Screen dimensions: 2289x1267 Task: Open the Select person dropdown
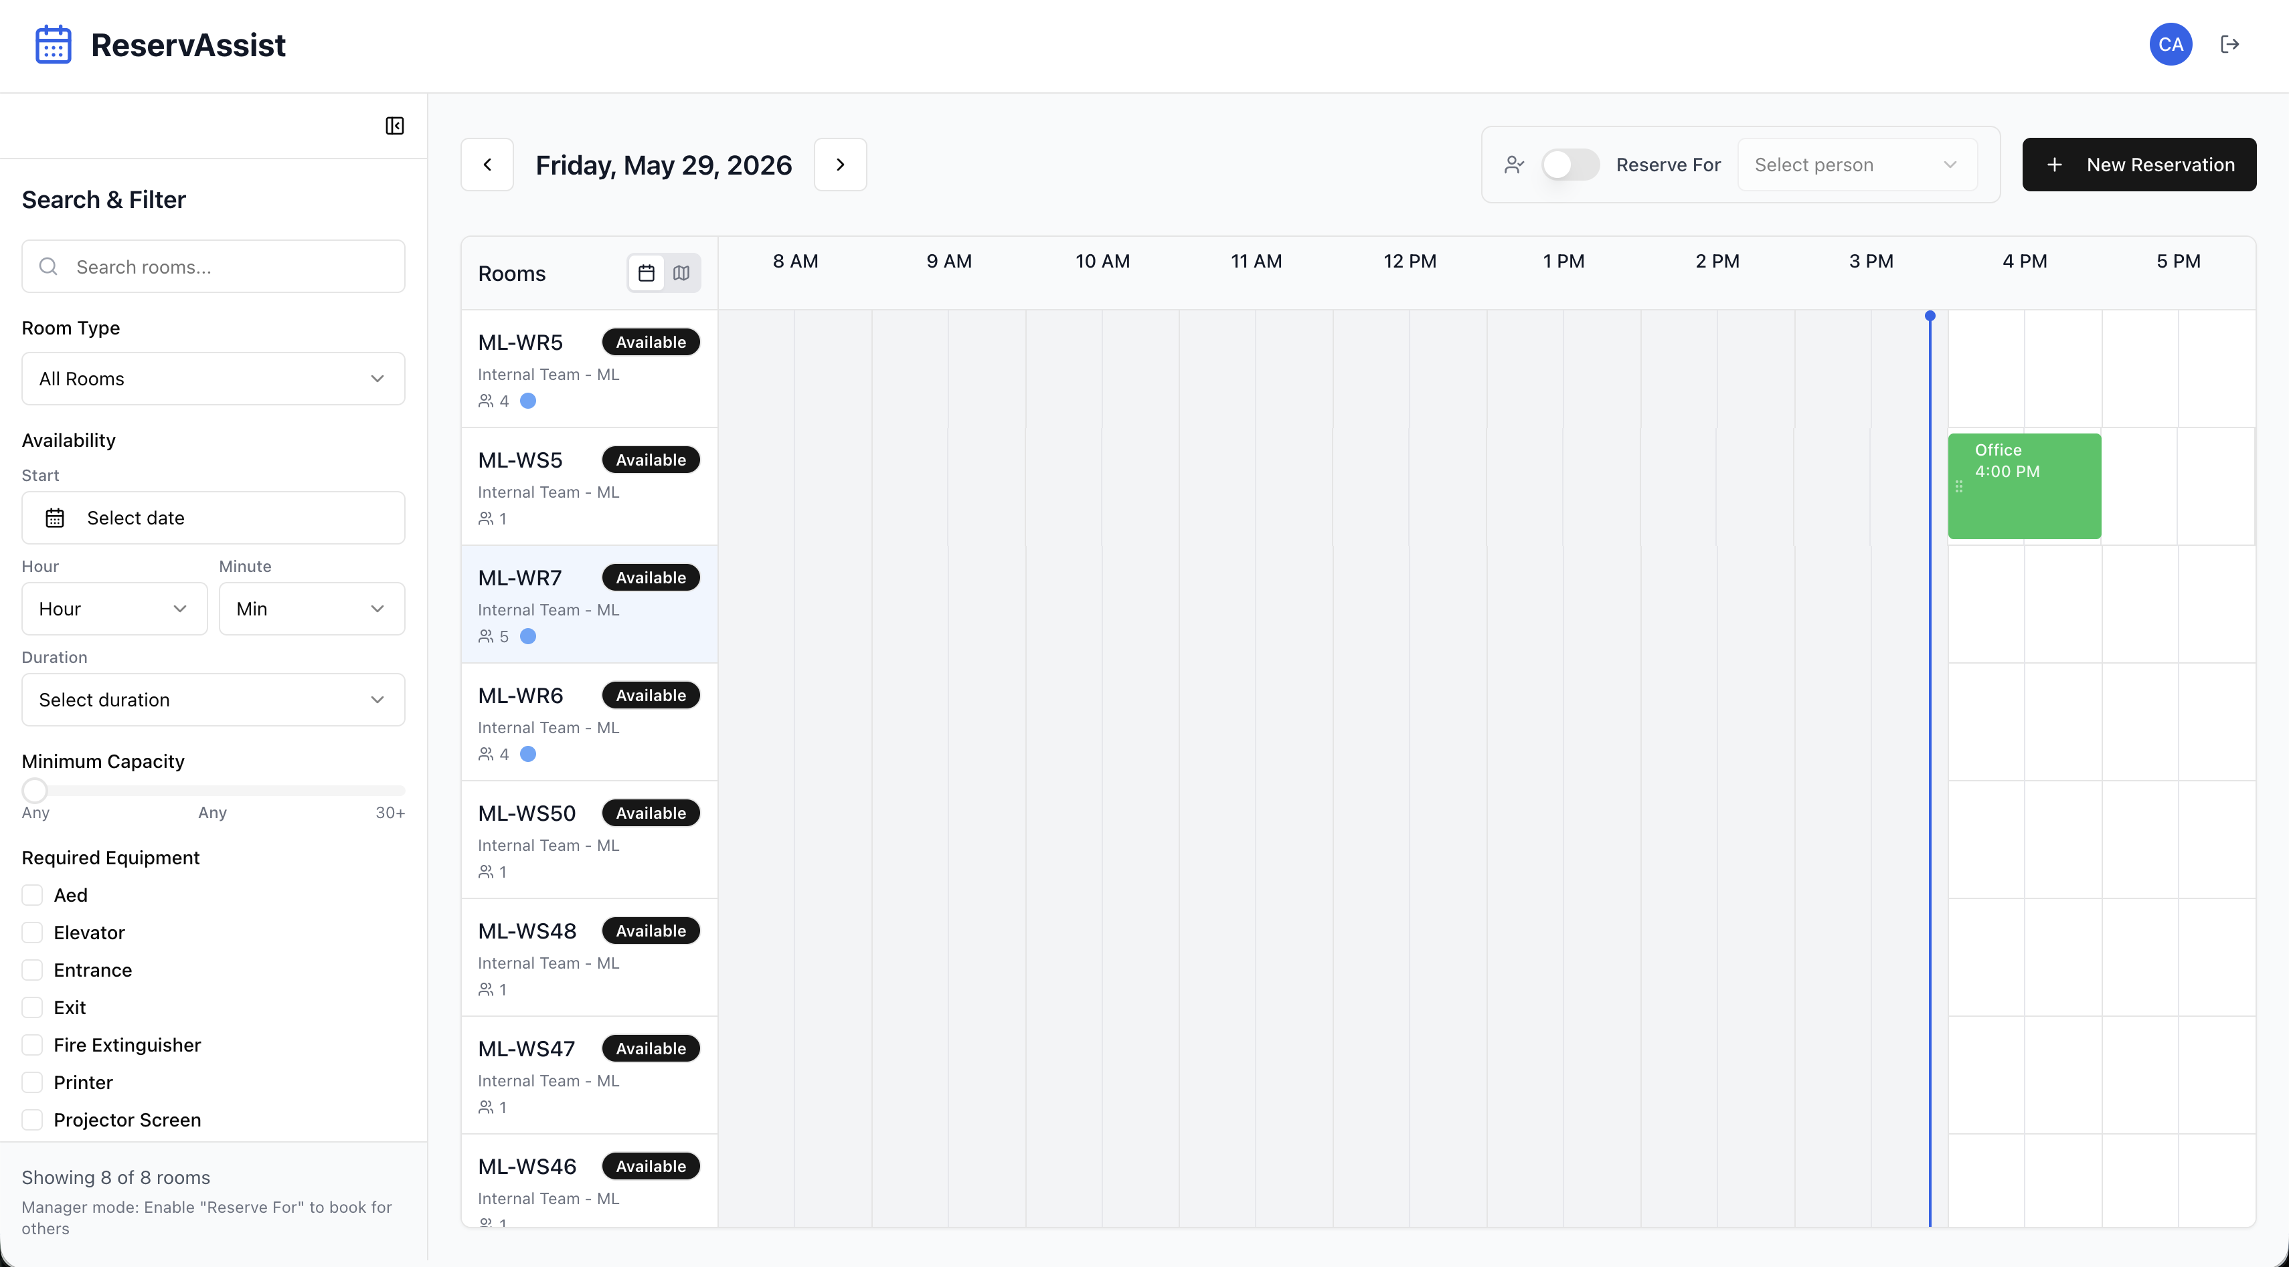coord(1857,165)
